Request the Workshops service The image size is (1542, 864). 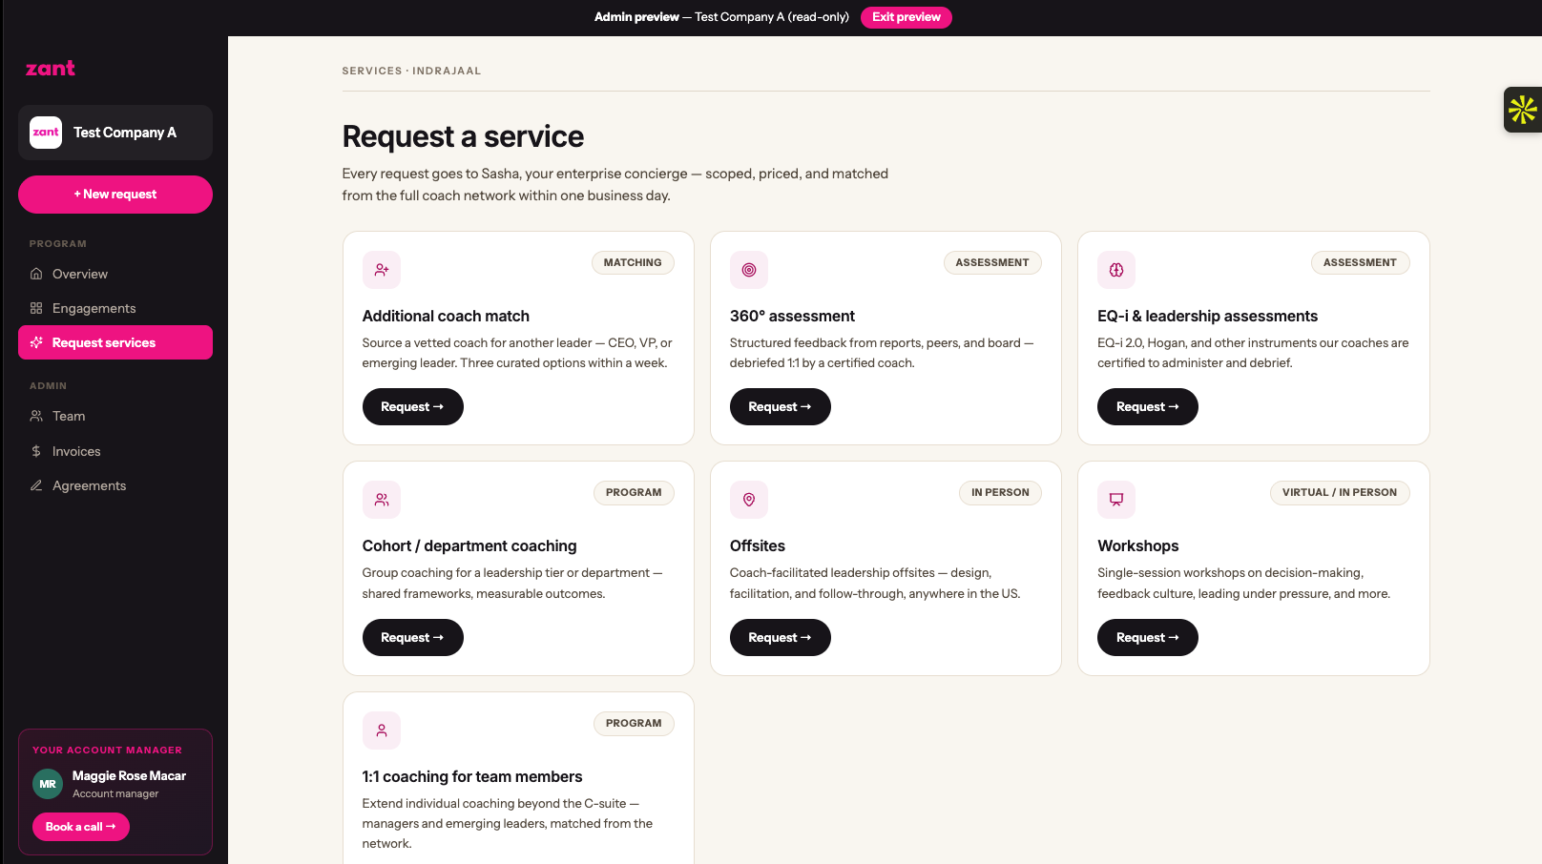click(x=1148, y=638)
